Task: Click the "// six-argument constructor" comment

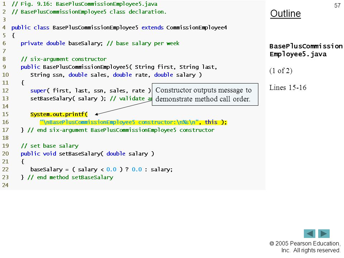Action: point(64,59)
